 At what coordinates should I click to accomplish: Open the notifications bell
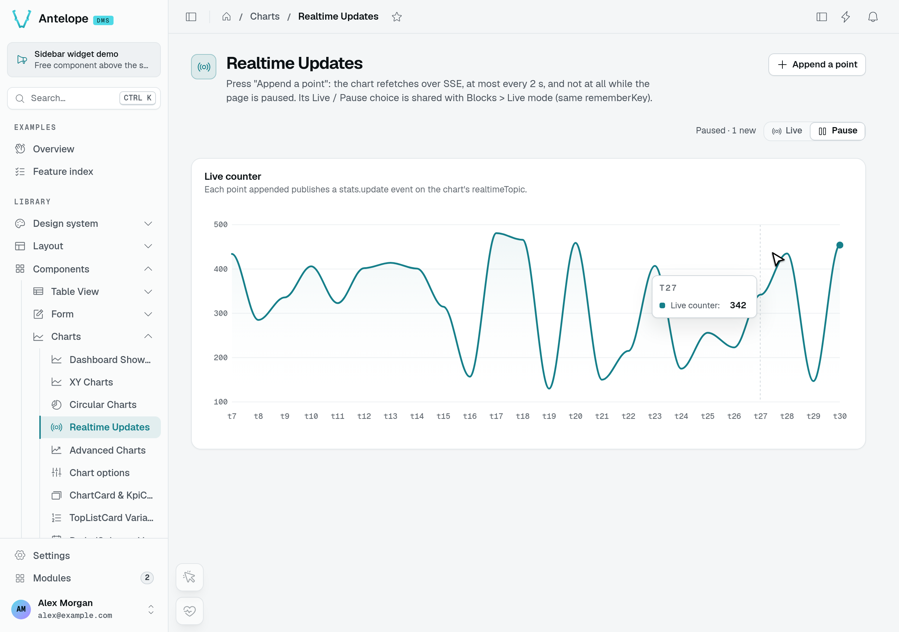873,17
